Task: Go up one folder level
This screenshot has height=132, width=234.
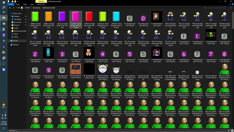Action: (19, 8)
